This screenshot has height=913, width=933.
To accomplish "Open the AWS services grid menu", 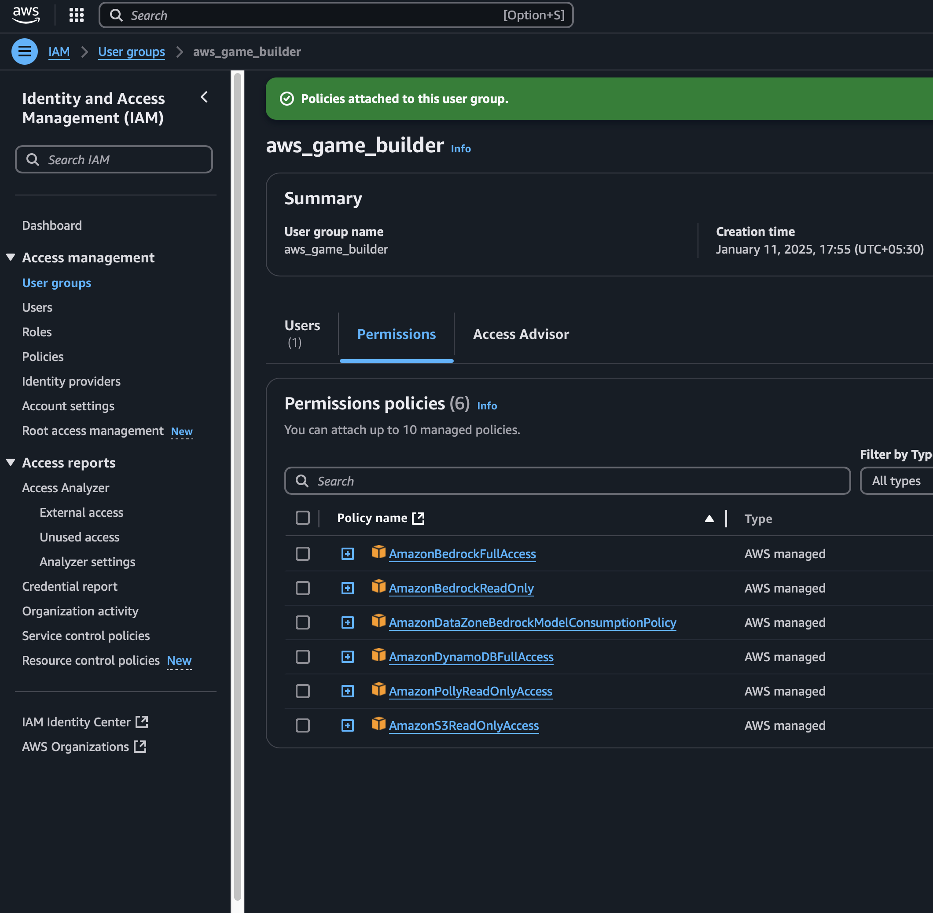I will coord(76,15).
